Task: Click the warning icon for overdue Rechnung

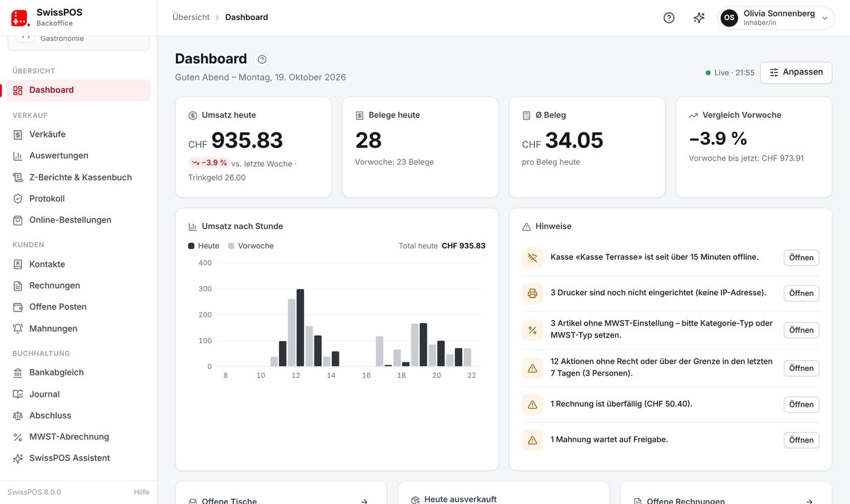Action: 532,404
